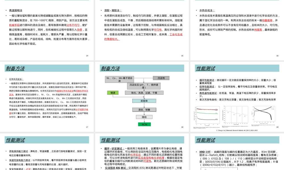Click the underlined '荷电保持能力测试' text
Screen dimensions: 284x170
[18, 151]
